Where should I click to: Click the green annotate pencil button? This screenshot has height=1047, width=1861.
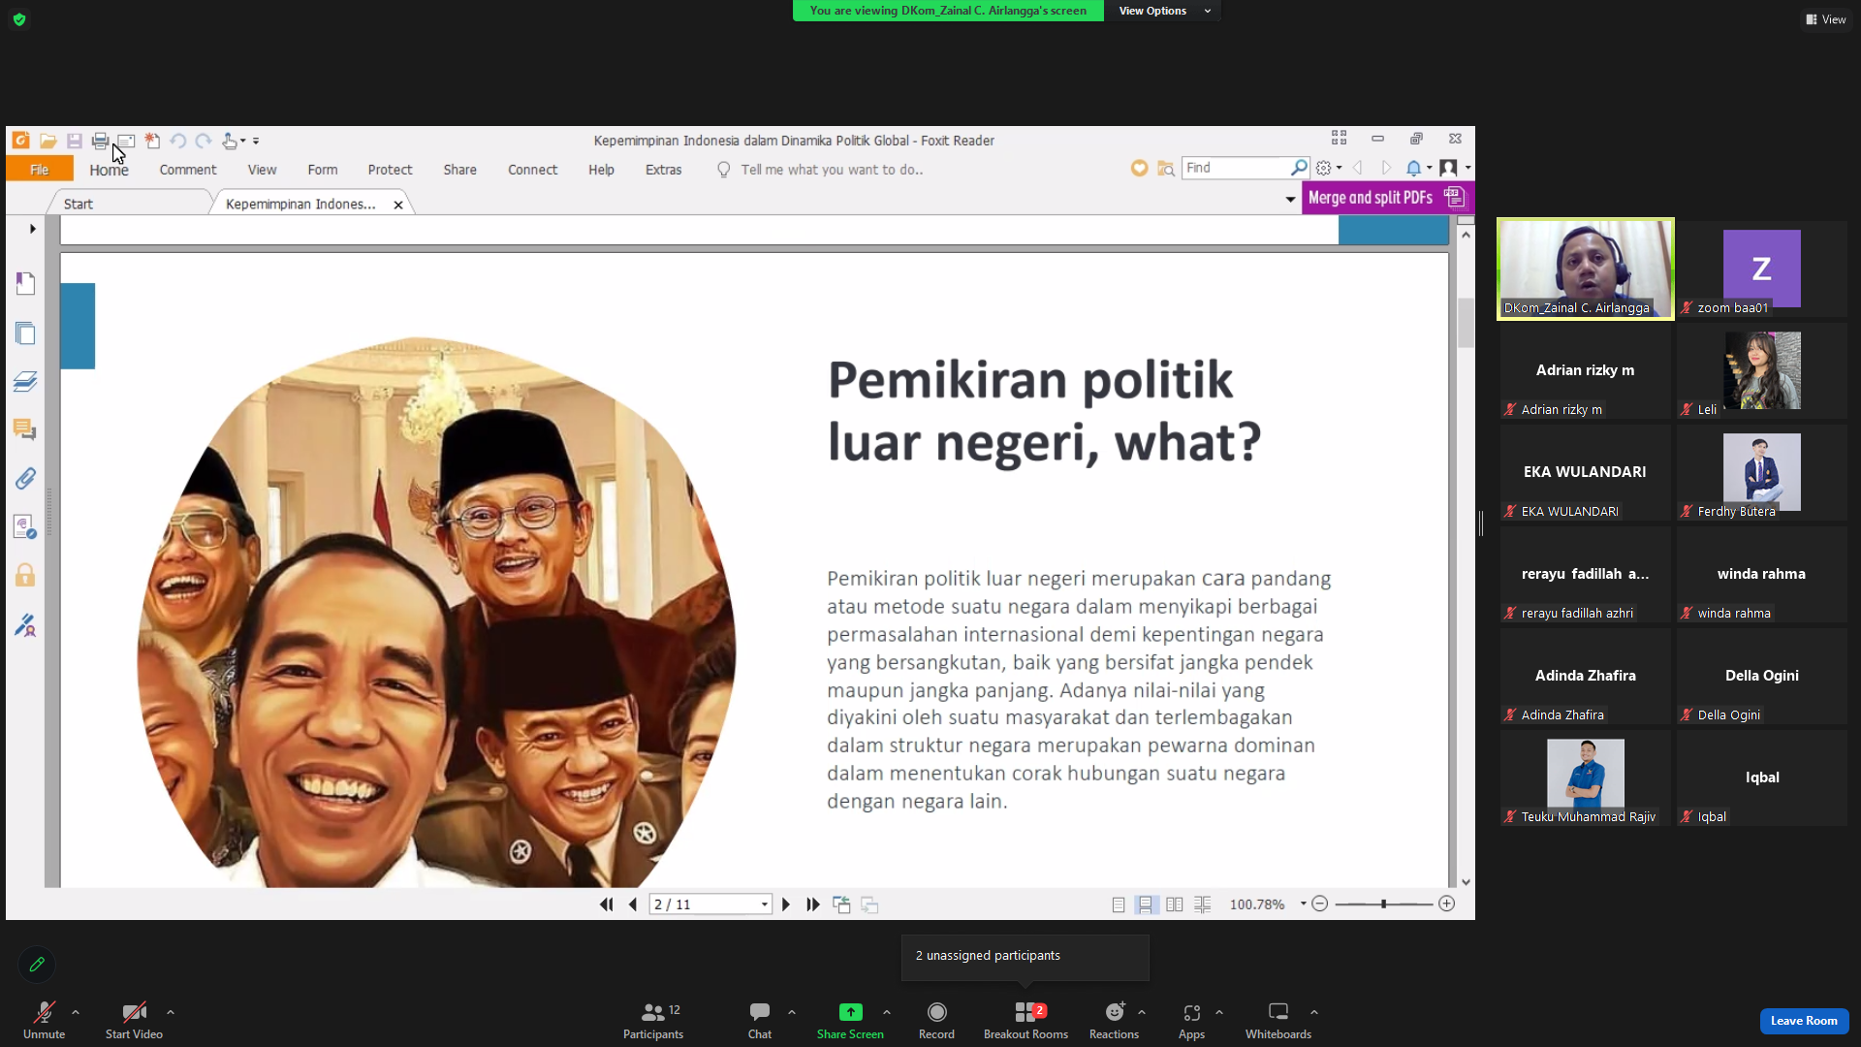pos(37,965)
